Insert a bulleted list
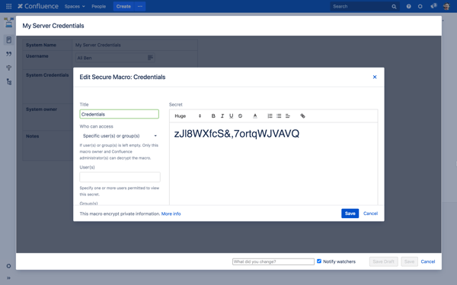Image resolution: width=457 pixels, height=285 pixels. (x=279, y=116)
